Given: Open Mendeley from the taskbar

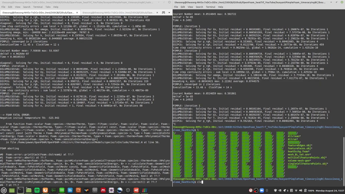Looking at the screenshot, I should (103, 190).
